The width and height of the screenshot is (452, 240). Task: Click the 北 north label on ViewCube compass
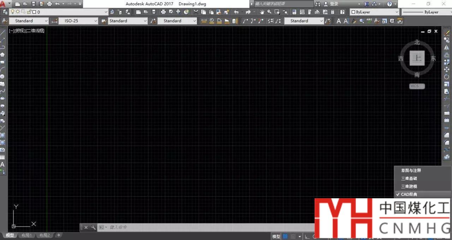coord(417,42)
